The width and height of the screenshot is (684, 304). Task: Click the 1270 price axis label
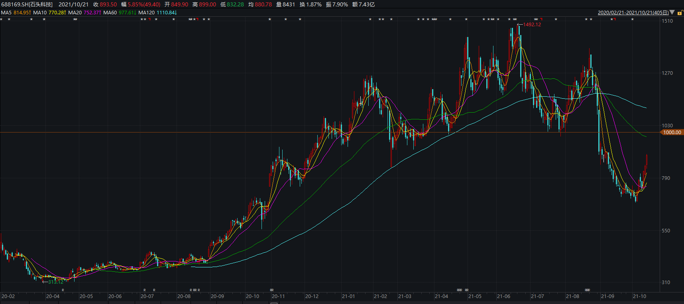coord(667,73)
